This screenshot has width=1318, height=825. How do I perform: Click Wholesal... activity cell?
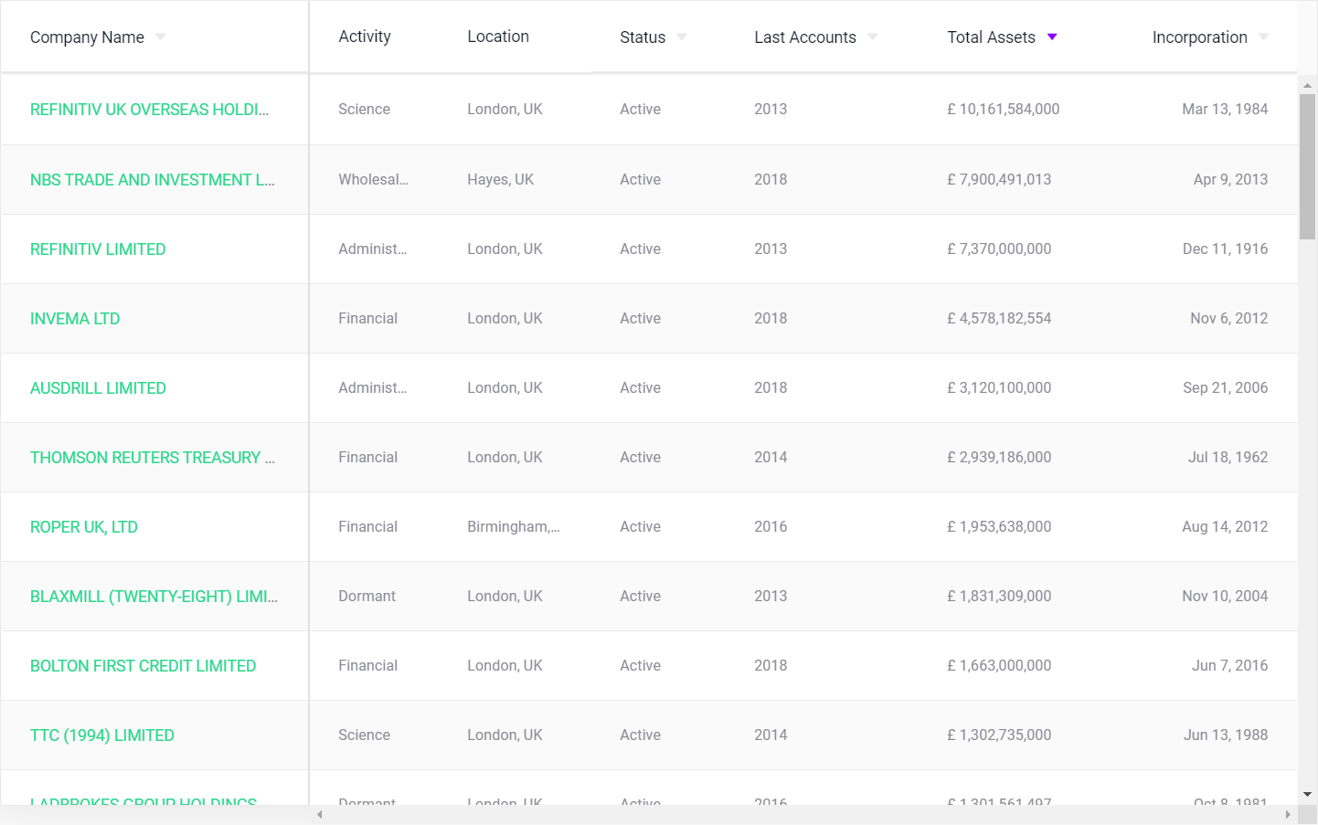[373, 179]
